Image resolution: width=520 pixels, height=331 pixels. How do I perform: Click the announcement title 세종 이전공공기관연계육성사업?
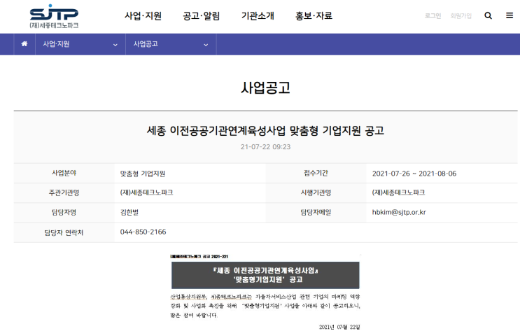265,130
